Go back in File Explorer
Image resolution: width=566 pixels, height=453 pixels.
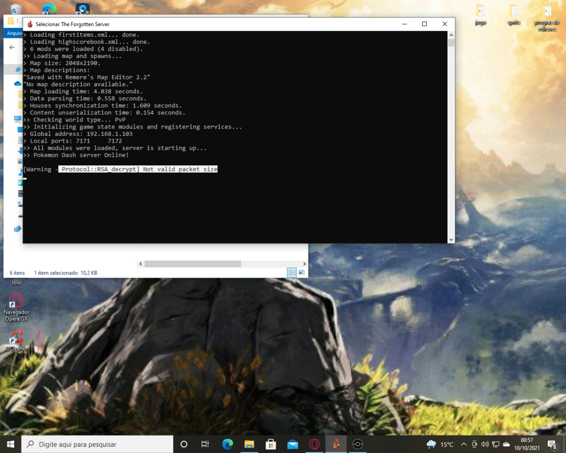[x=12, y=48]
